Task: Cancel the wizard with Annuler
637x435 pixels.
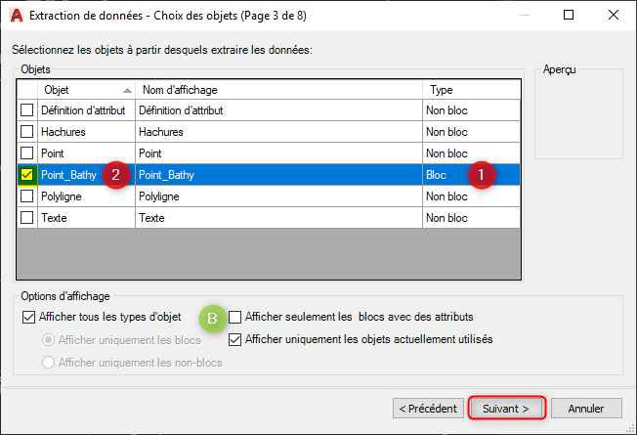Action: [586, 407]
